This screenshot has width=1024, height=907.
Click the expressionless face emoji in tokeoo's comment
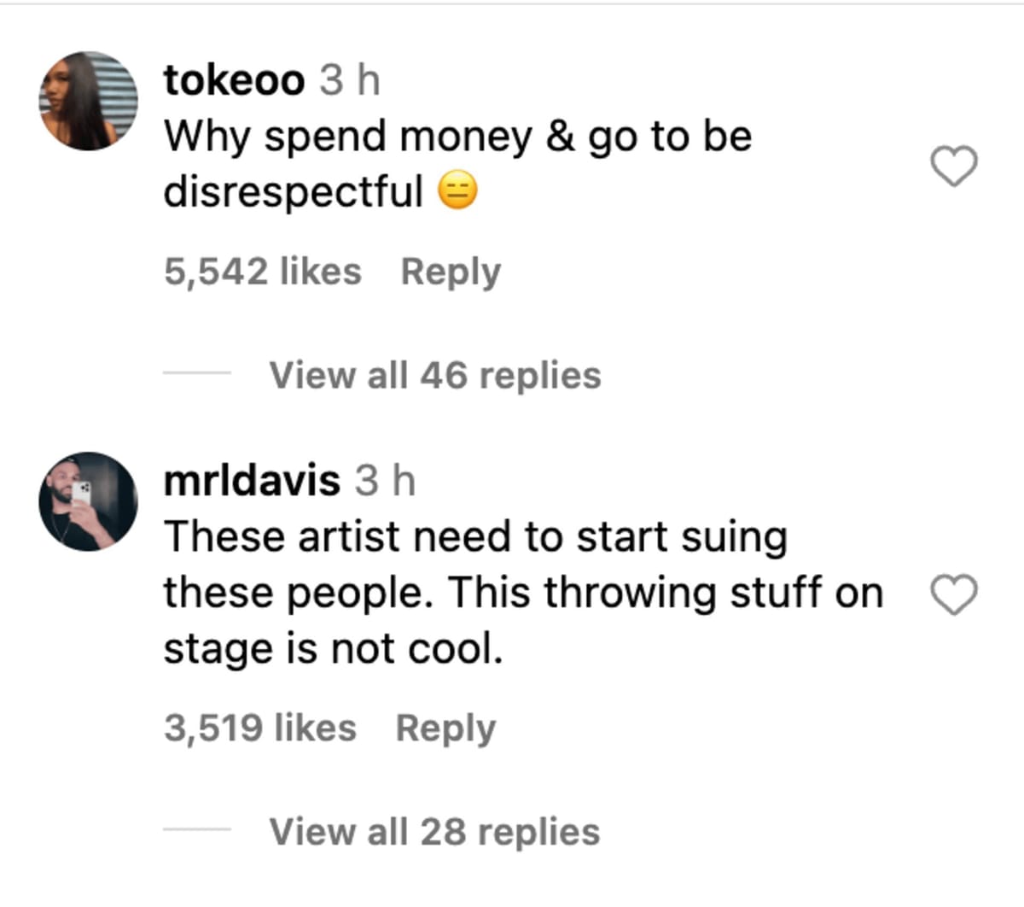(458, 190)
